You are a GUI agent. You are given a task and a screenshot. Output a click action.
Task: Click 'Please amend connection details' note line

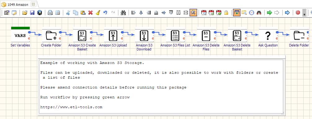(113, 87)
